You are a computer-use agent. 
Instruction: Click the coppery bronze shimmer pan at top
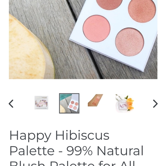coord(142,10)
